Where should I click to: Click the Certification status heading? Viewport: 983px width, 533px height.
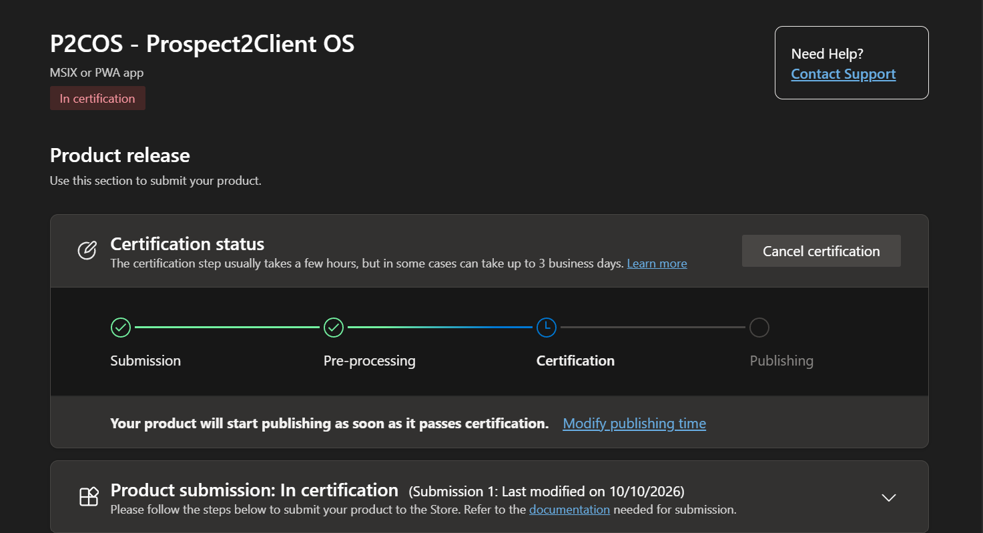188,244
